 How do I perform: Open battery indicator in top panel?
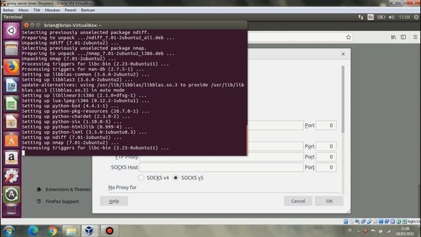[x=381, y=17]
